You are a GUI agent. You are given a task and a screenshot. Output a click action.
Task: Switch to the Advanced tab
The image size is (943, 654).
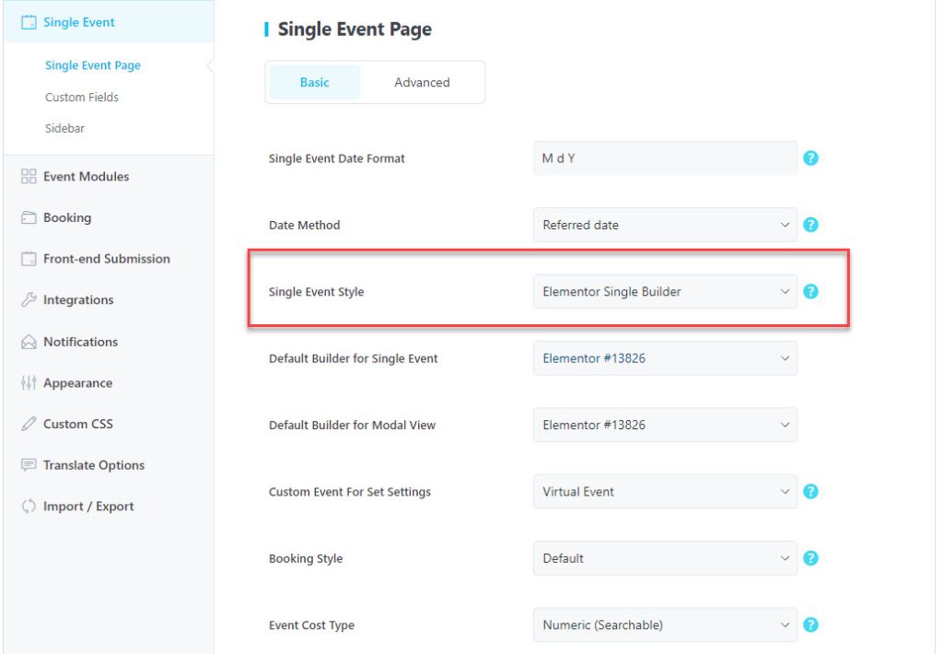click(421, 82)
